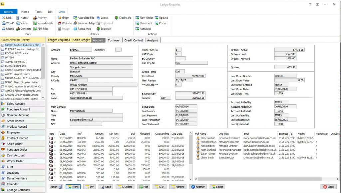Open Spreadsheets tool
The height and width of the screenshot is (193, 341).
click(x=43, y=23)
